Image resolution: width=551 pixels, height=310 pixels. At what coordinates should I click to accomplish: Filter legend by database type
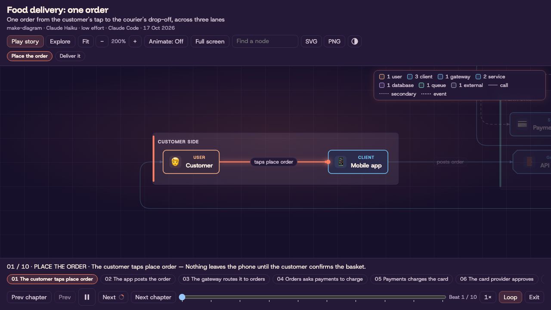tap(396, 85)
